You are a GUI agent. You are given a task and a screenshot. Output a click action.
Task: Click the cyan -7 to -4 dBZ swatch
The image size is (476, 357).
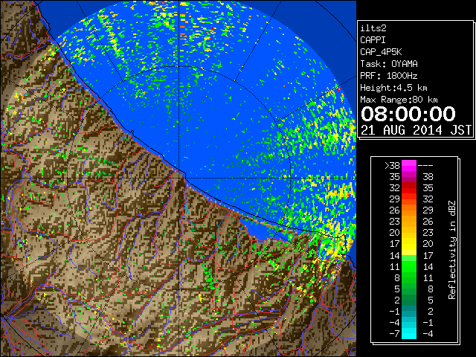click(409, 333)
